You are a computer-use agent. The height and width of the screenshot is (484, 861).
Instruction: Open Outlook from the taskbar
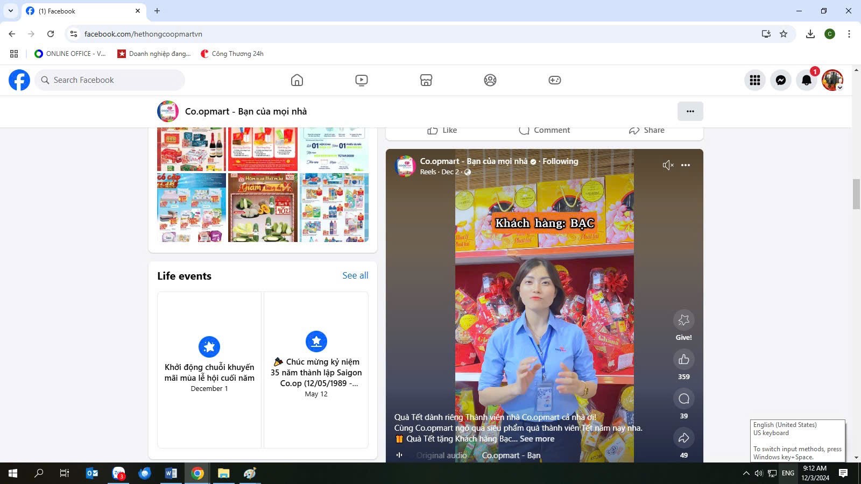(x=92, y=473)
